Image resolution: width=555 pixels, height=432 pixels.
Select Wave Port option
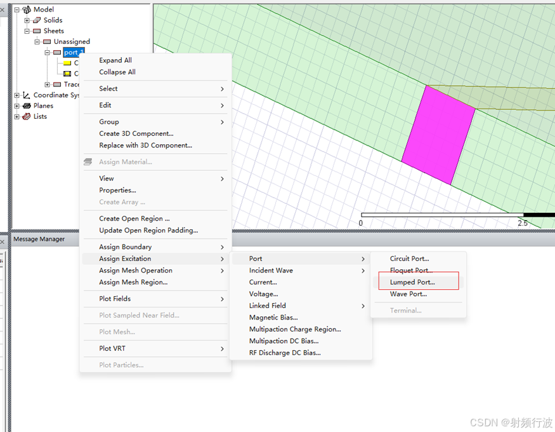click(x=419, y=294)
